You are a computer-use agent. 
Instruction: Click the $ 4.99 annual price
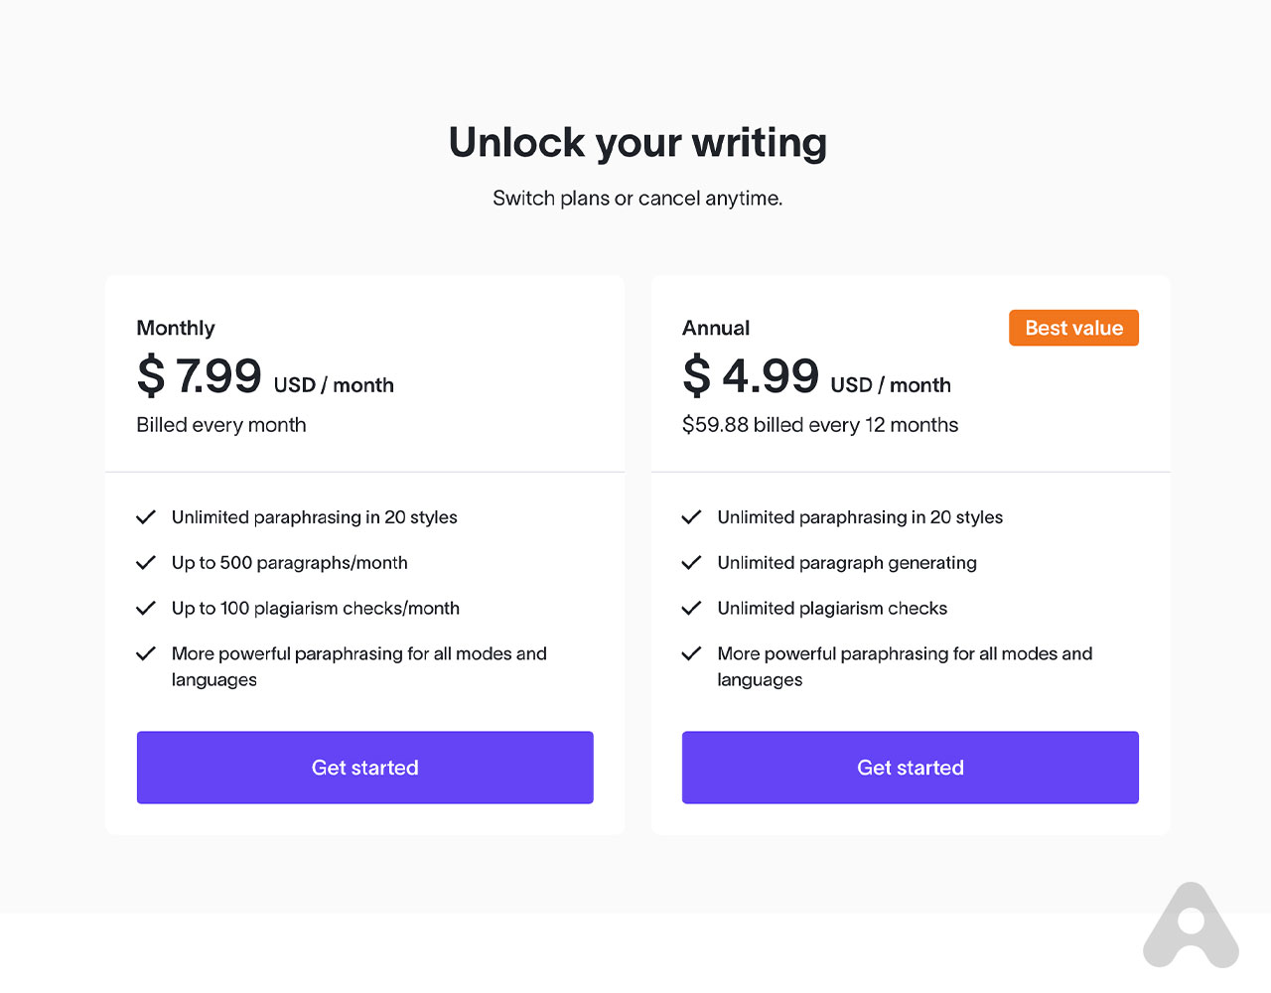tap(751, 377)
